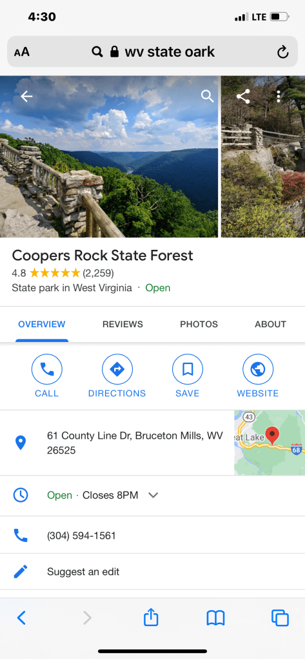Visit the park's website

pyautogui.click(x=258, y=376)
